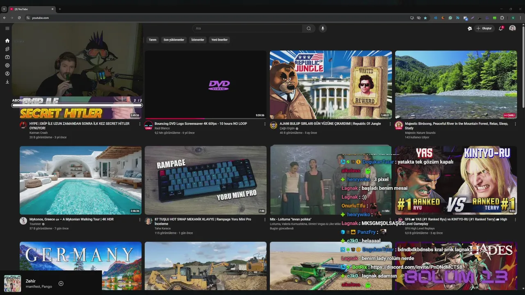Image resolution: width=525 pixels, height=295 pixels.
Task: Open new browser tab
Action: tap(59, 9)
